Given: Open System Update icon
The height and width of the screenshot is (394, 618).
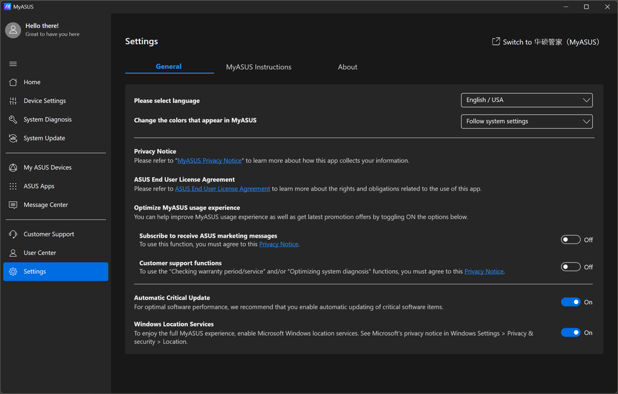Looking at the screenshot, I should coord(13,139).
